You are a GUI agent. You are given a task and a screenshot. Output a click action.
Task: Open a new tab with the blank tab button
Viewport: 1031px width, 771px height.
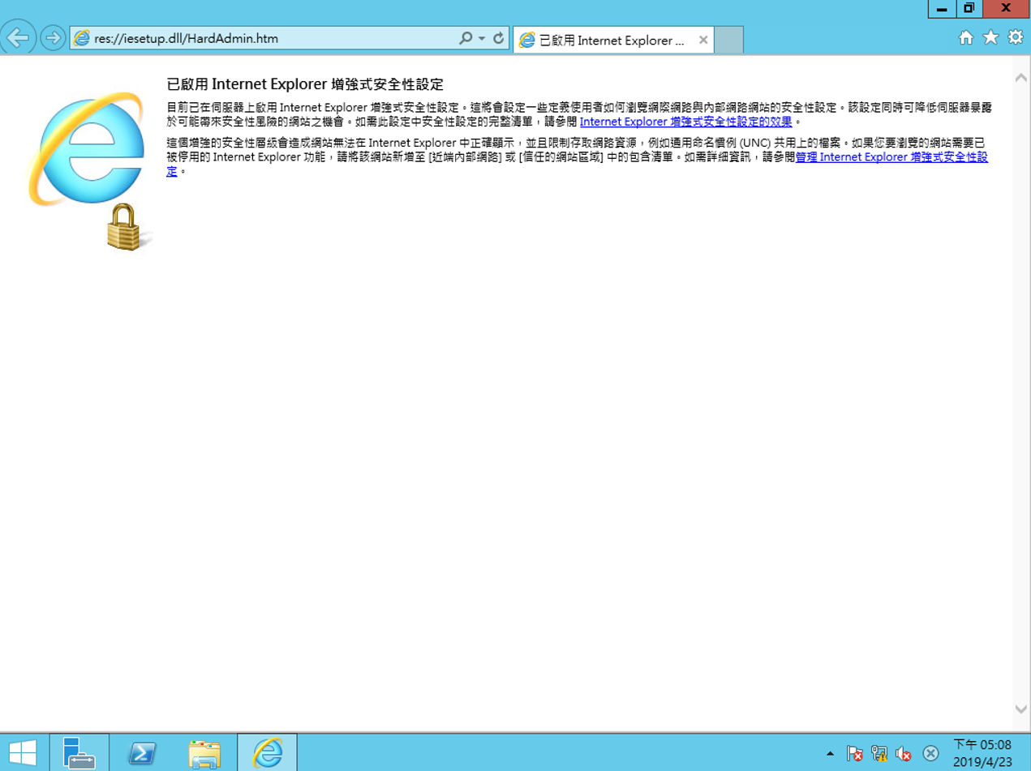tap(728, 40)
